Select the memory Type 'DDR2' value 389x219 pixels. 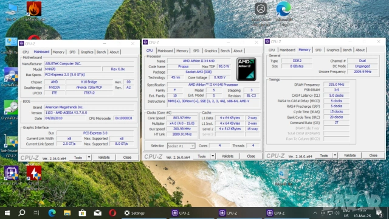297,61
